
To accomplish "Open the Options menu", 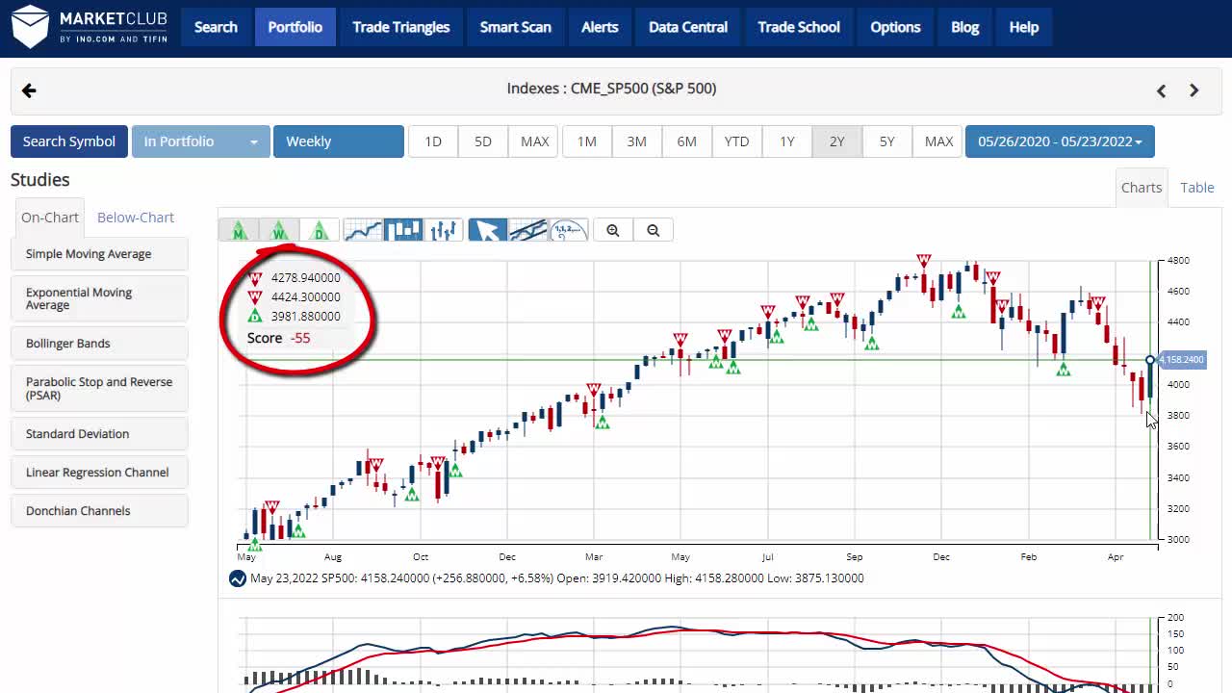I will tap(895, 27).
